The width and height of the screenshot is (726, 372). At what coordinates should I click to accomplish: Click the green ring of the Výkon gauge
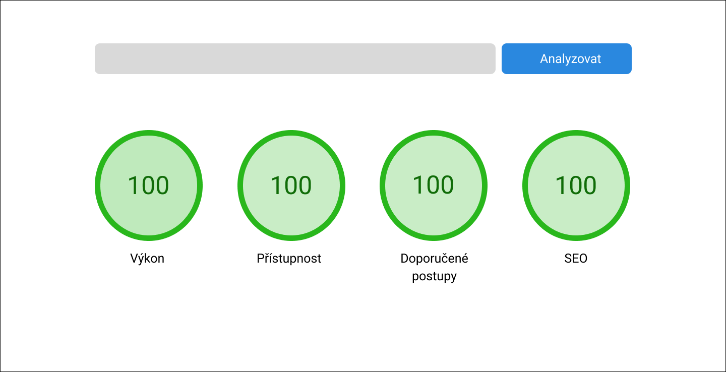(x=149, y=134)
